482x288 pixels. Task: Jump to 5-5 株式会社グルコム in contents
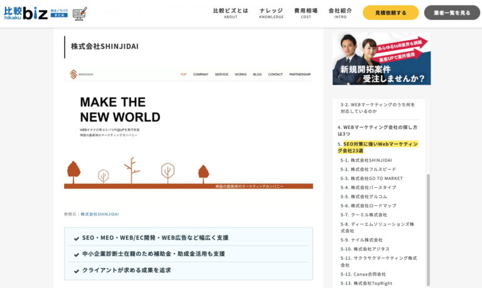pos(363,197)
